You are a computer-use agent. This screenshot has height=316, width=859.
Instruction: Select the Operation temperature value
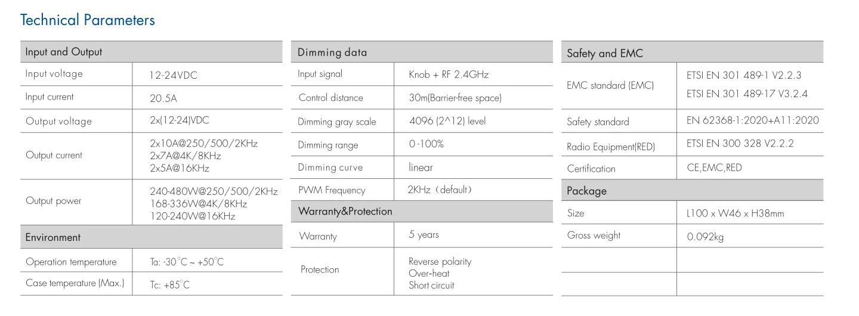tap(187, 262)
